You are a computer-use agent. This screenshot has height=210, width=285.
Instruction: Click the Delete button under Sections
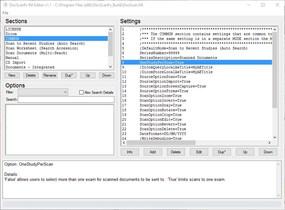point(31,75)
